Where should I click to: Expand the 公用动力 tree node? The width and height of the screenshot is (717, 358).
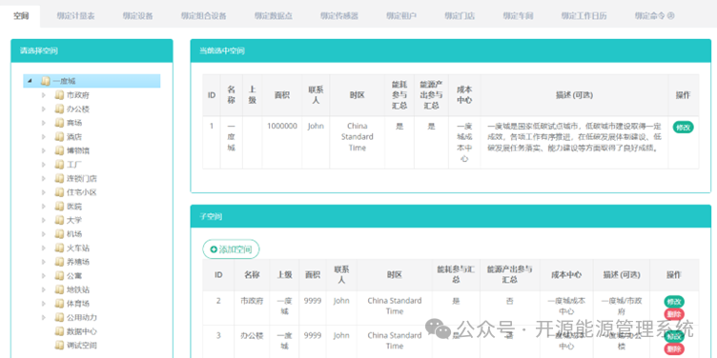tap(44, 317)
